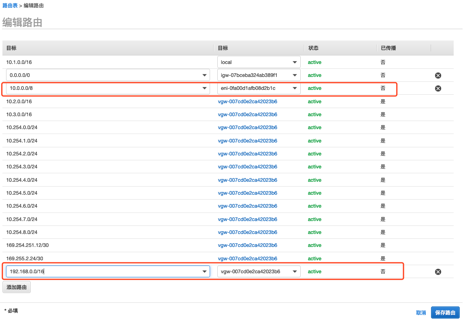Open vgw link for 10.254.7.0/24 route

(x=247, y=219)
